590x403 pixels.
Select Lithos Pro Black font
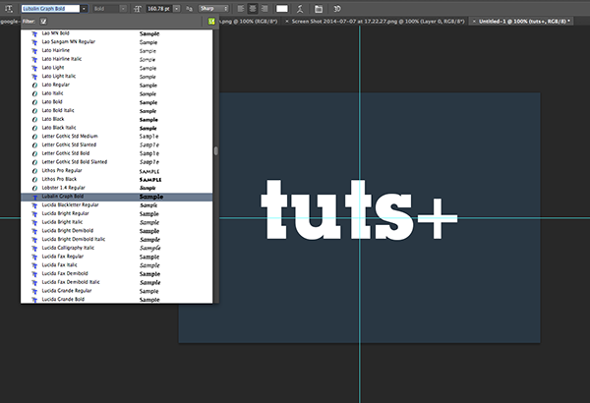pyautogui.click(x=117, y=180)
